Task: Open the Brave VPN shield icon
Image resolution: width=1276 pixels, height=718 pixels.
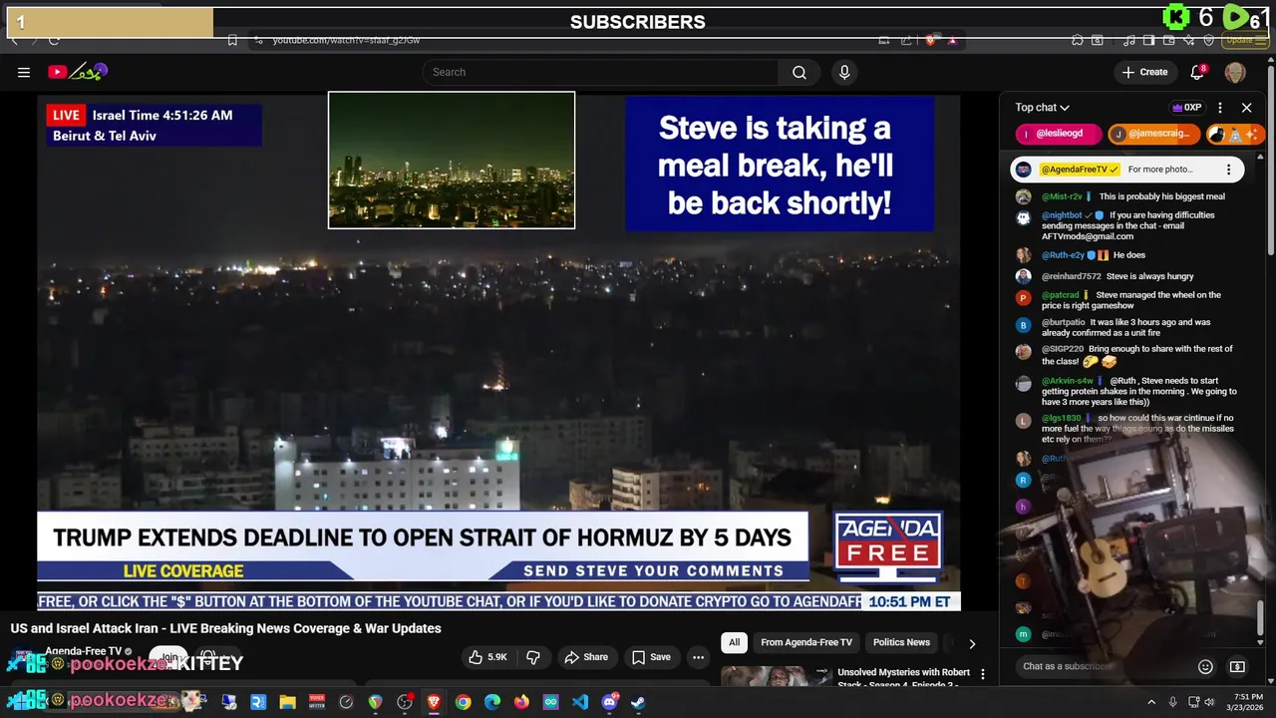Action: pos(1208,40)
